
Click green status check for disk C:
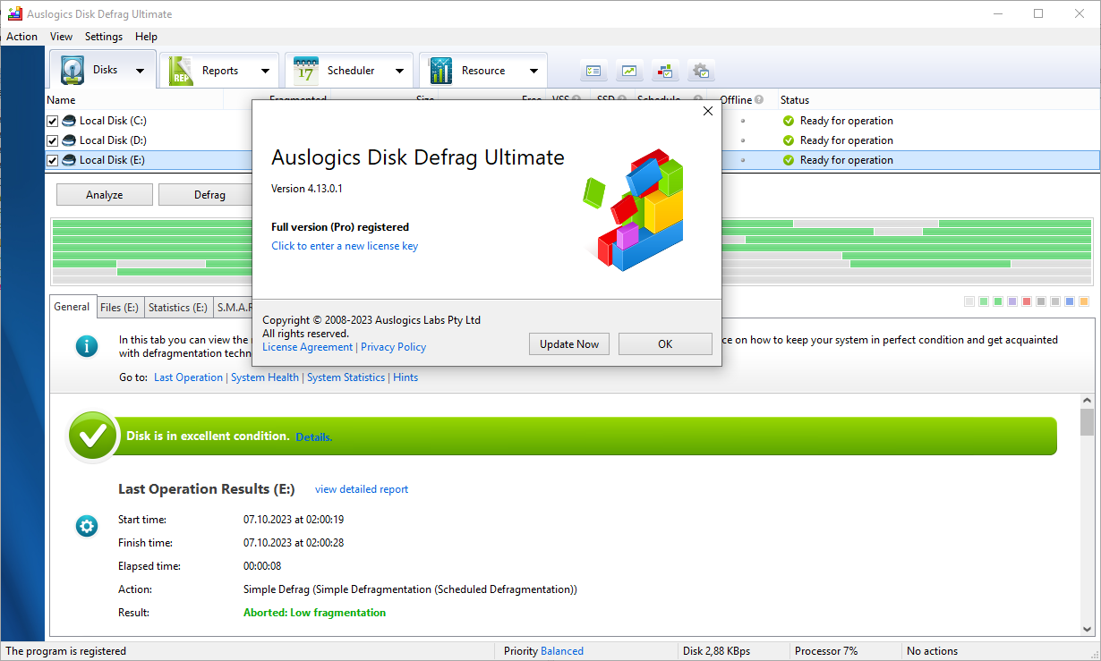click(x=789, y=121)
